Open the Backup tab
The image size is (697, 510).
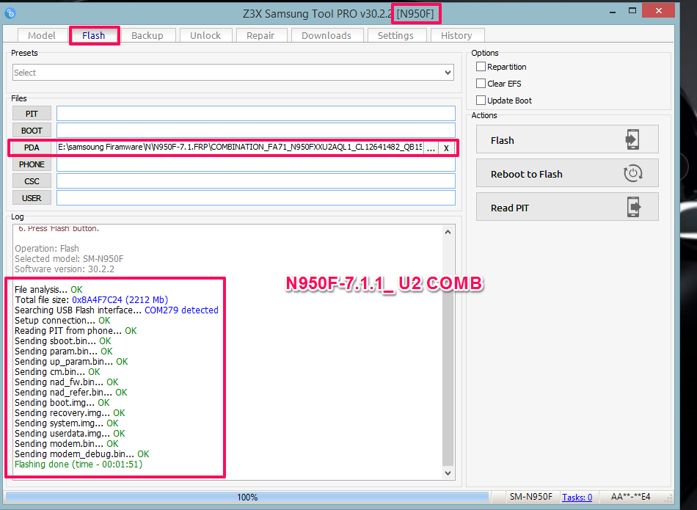pyautogui.click(x=147, y=35)
